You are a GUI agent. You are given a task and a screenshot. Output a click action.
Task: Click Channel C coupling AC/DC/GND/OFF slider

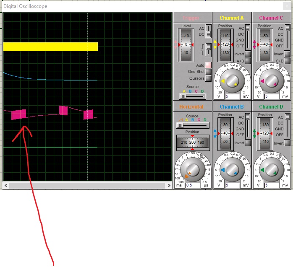(287, 37)
